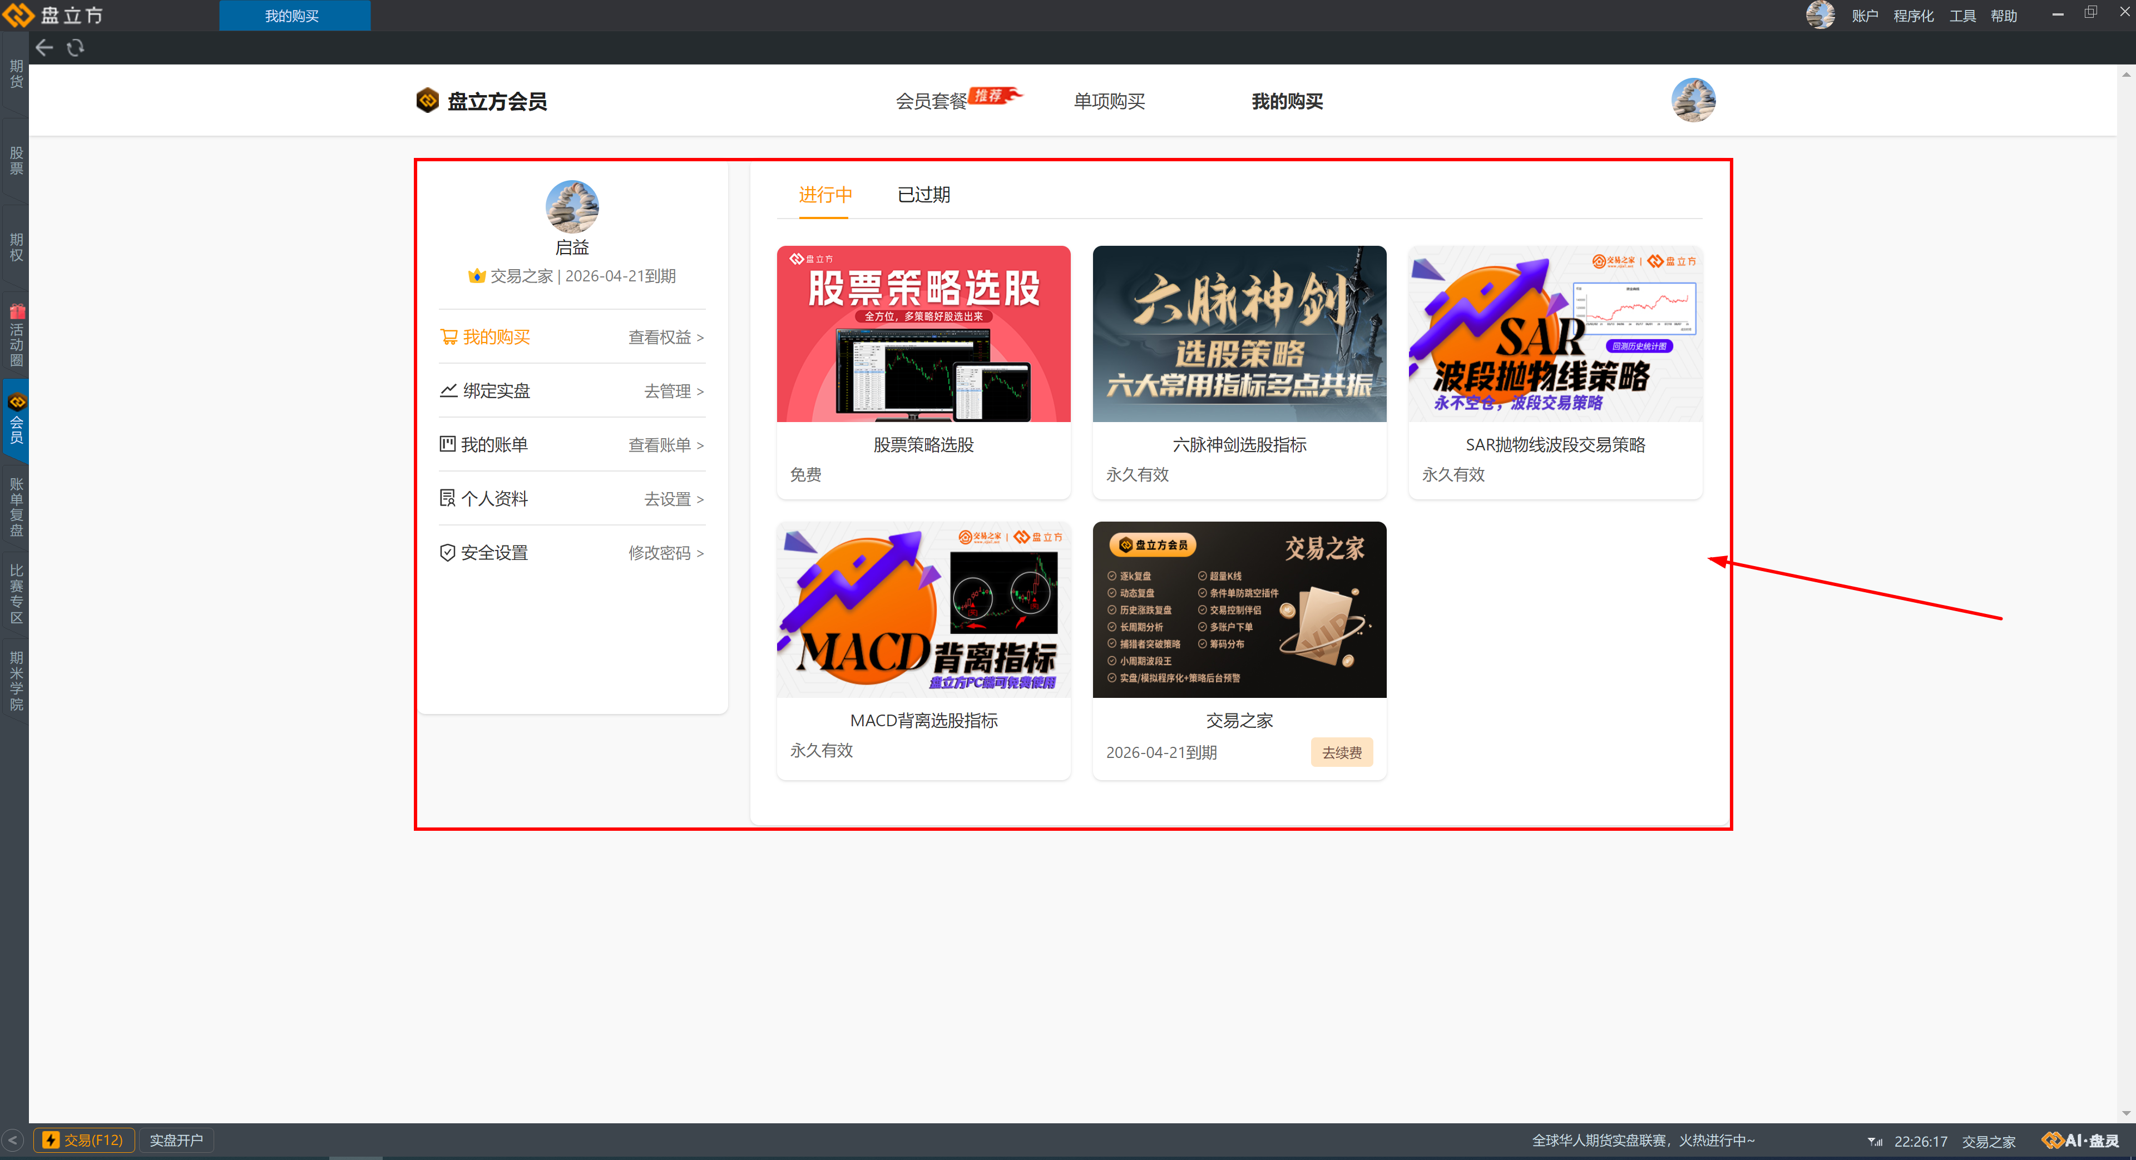
Task: Click the 股票策略选股 title text
Action: click(924, 445)
